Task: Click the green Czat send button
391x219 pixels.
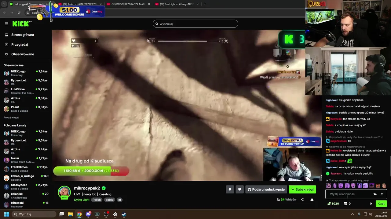Action: (x=381, y=204)
